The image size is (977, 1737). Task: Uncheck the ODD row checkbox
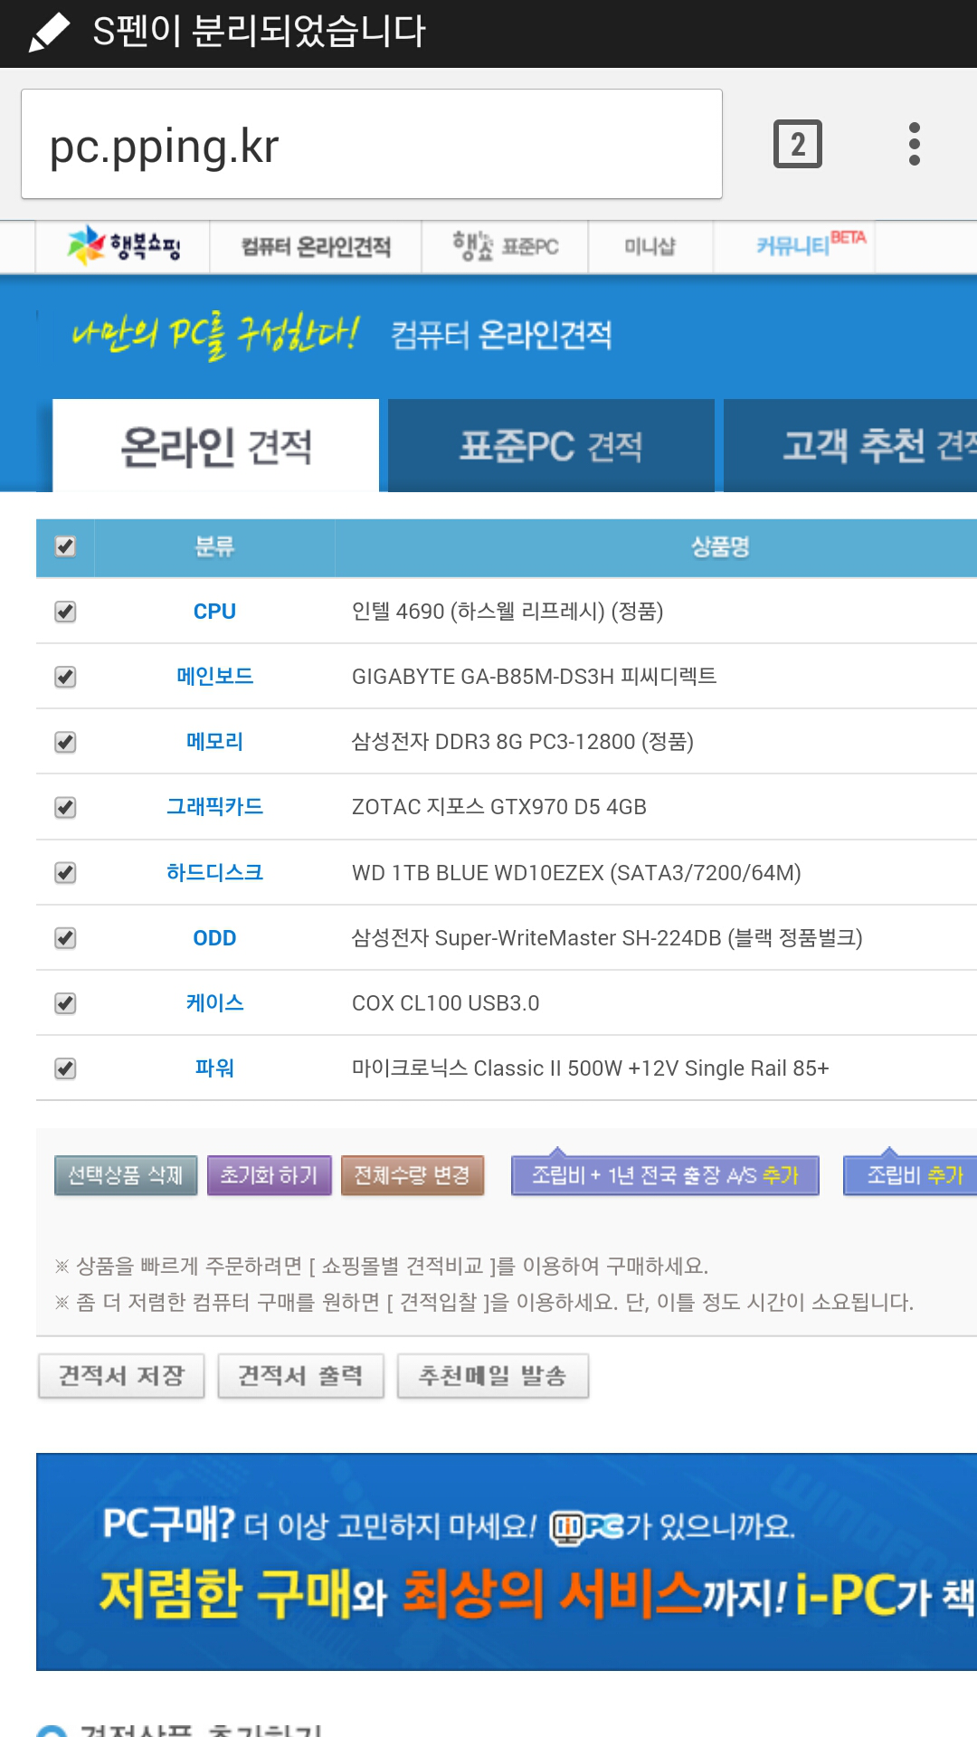[65, 938]
